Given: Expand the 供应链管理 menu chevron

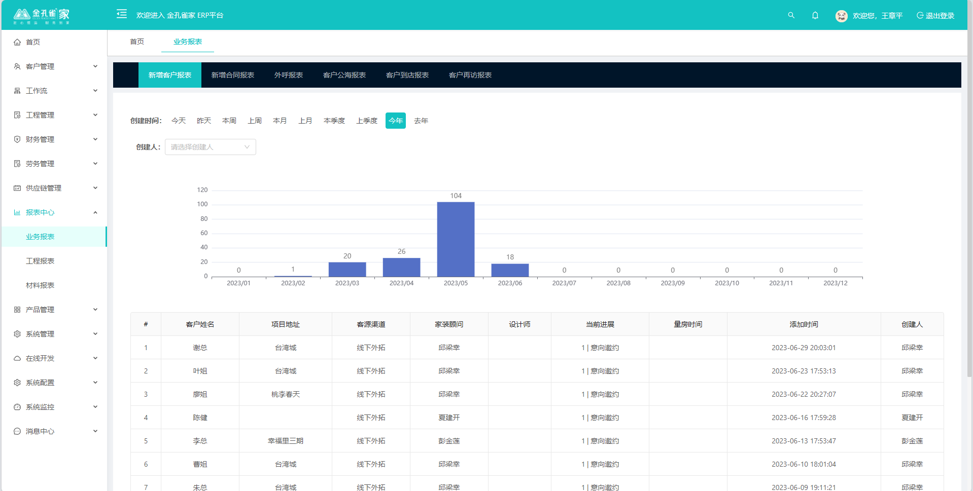Looking at the screenshot, I should click(95, 188).
